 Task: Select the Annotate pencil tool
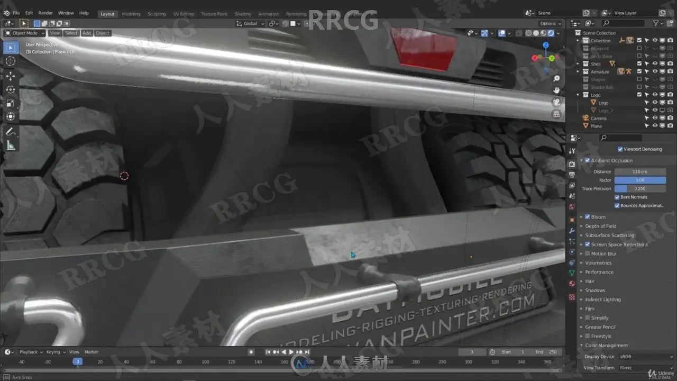click(11, 131)
